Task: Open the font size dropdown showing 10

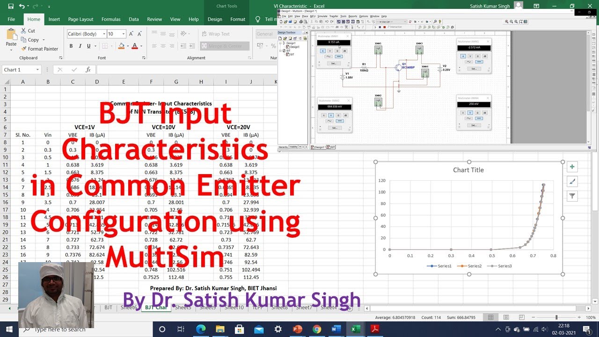Action: [124, 34]
